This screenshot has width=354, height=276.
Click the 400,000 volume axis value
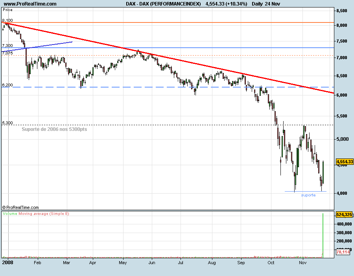[344, 224]
